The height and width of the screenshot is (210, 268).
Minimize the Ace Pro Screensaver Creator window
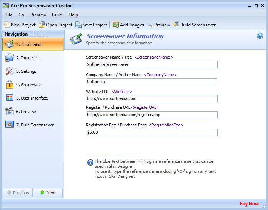(250, 6)
